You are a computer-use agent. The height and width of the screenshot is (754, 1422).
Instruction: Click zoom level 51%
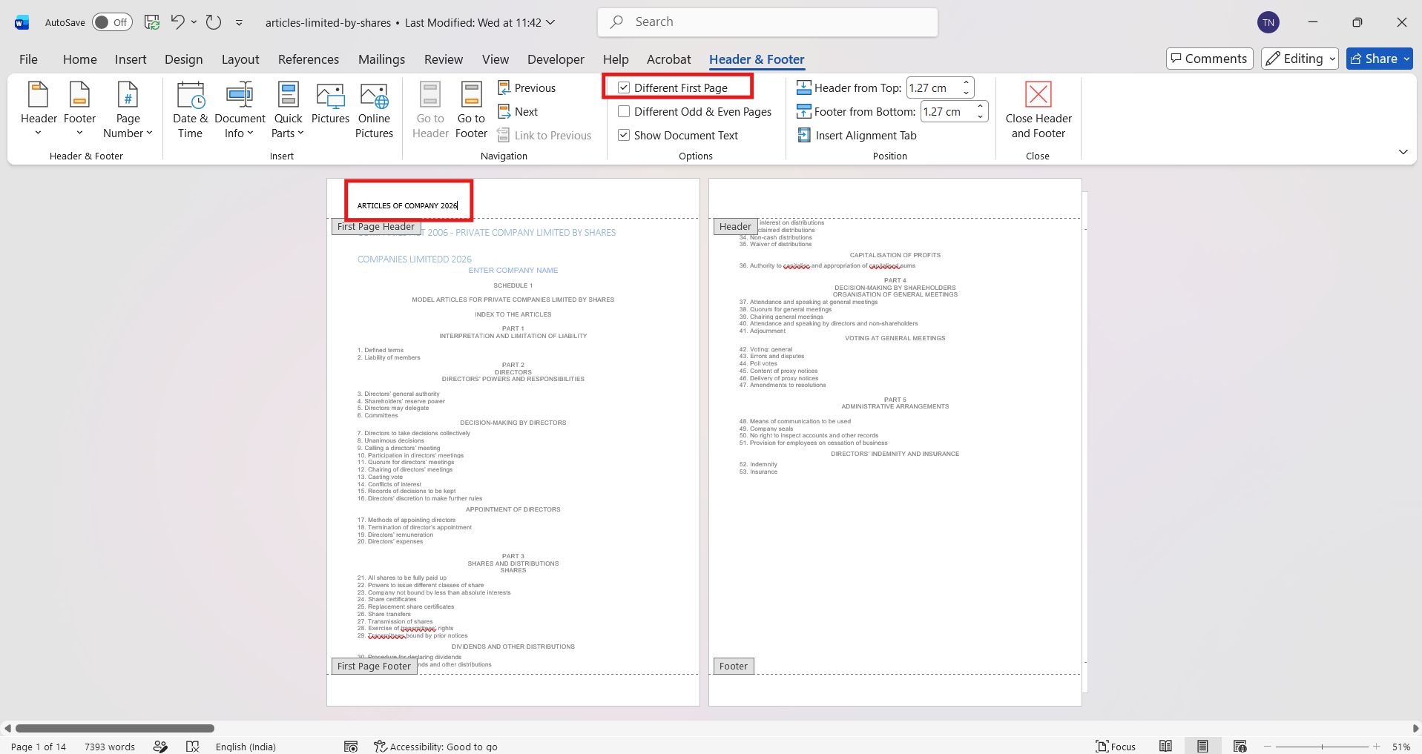(1400, 747)
